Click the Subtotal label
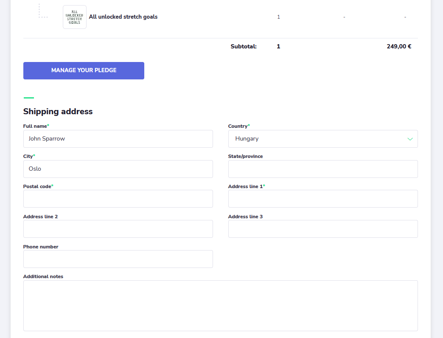 pyautogui.click(x=244, y=47)
